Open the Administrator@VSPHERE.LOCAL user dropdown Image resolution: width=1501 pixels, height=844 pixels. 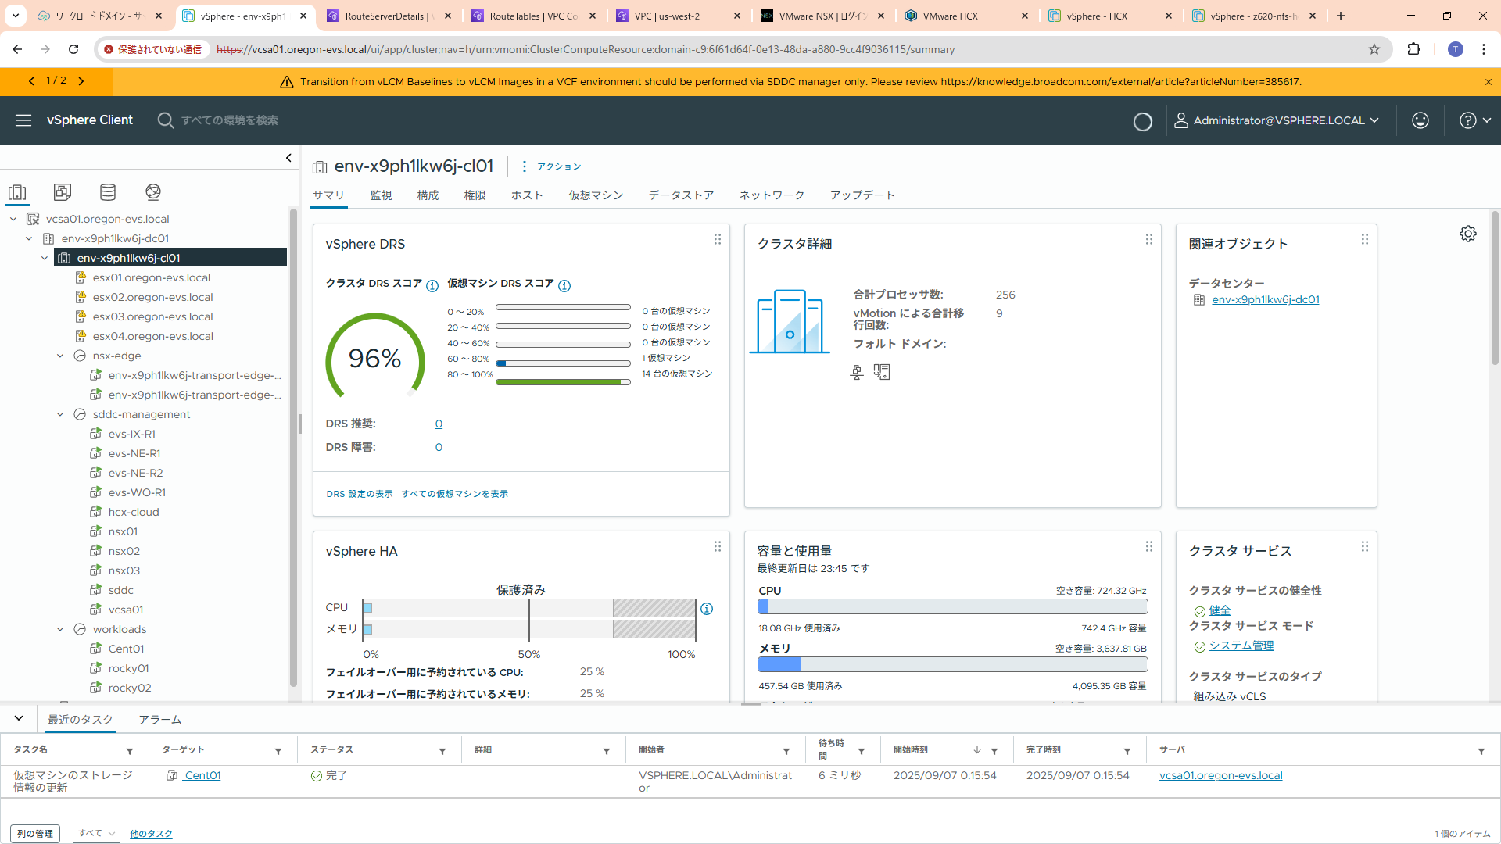[x=1277, y=120]
